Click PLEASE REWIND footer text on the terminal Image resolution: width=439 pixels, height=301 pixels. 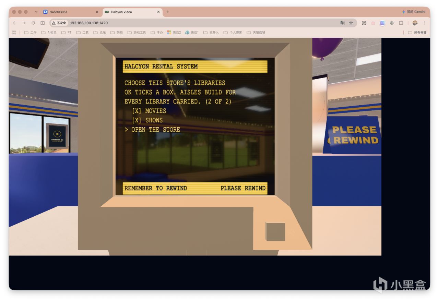[243, 188]
